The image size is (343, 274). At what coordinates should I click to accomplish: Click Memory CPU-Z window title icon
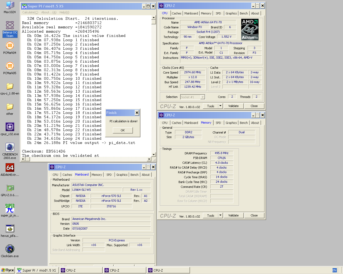click(x=161, y=115)
